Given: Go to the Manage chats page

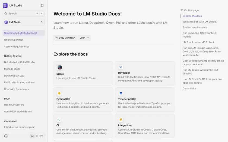Looking at the screenshot, I should (x=12, y=69).
